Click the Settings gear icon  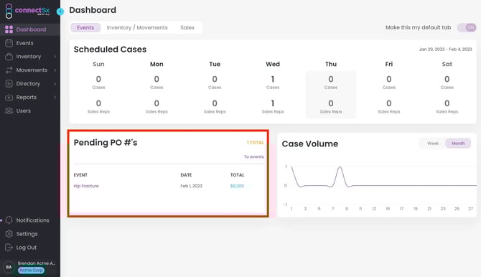[9, 234]
